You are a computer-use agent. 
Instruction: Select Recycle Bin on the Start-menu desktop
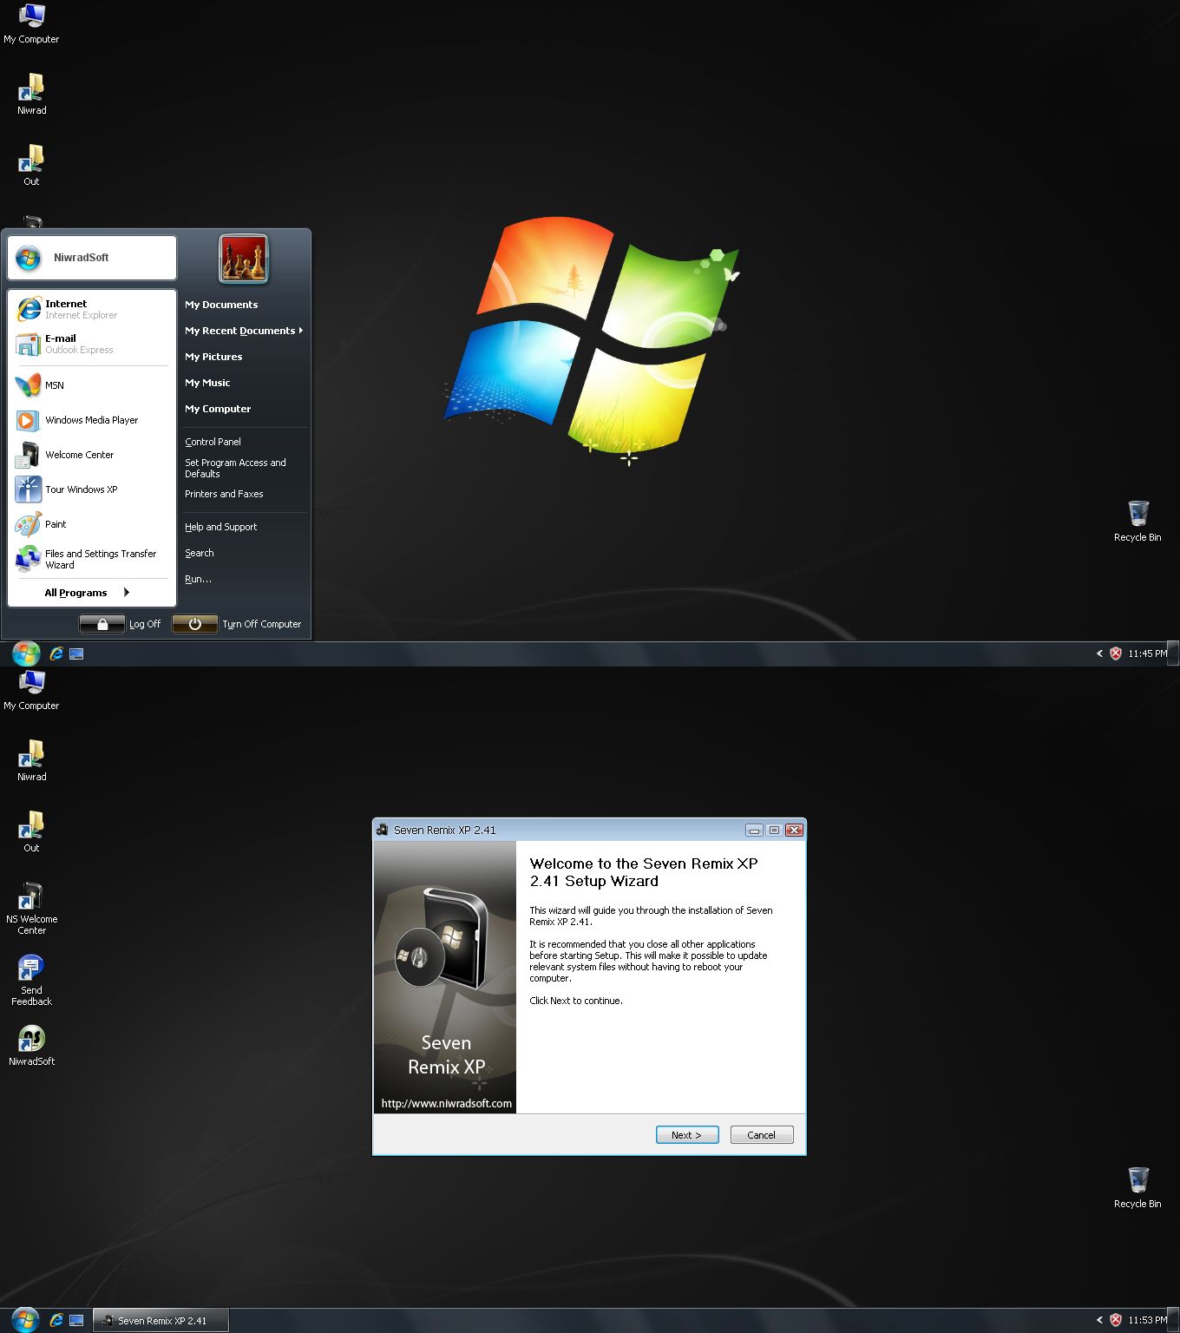coord(1137,522)
